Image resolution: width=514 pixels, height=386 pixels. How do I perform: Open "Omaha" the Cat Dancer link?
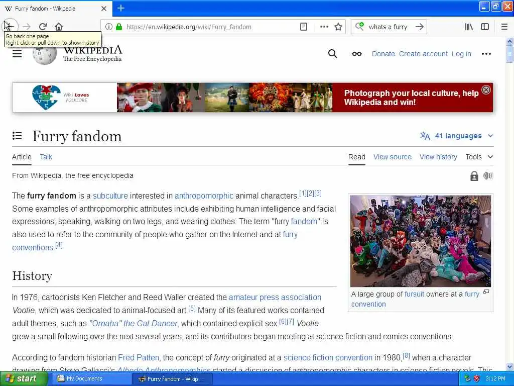(x=134, y=323)
